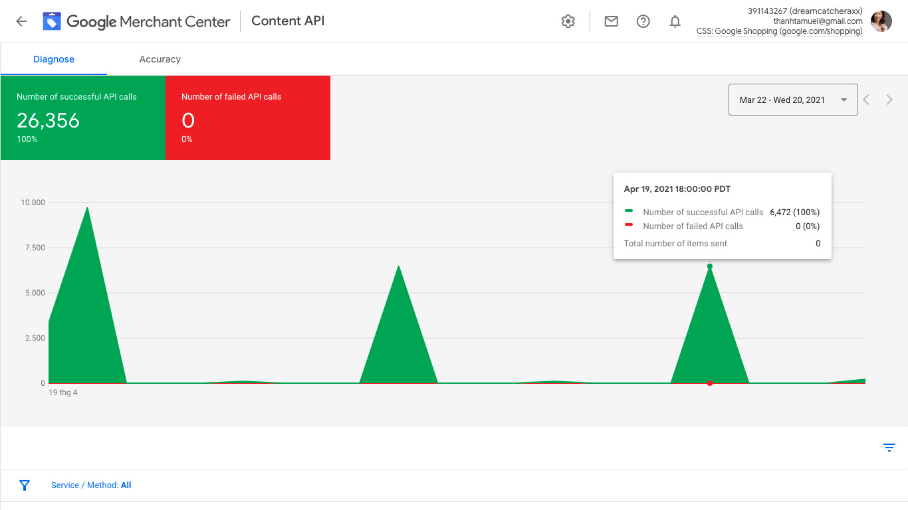Select the successful API calls green card
This screenshot has height=510, width=908.
coord(83,118)
